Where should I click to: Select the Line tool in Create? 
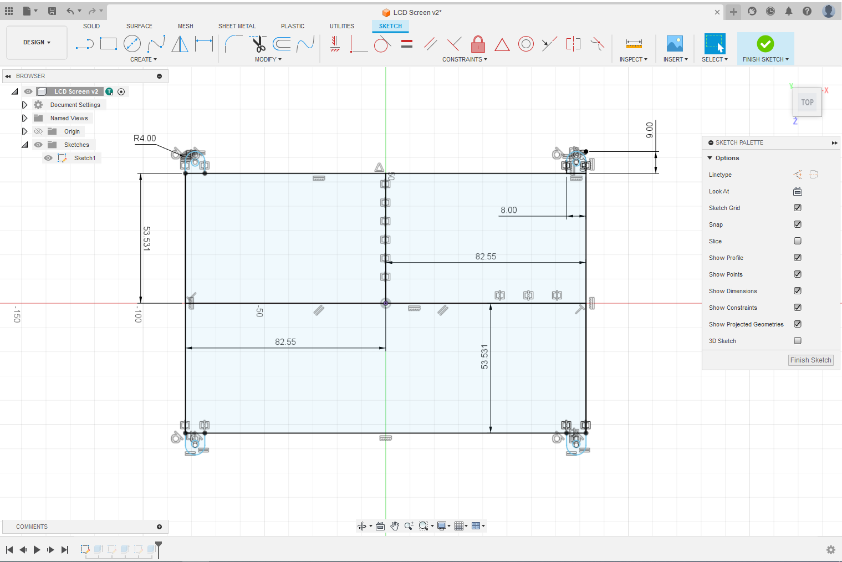[84, 44]
